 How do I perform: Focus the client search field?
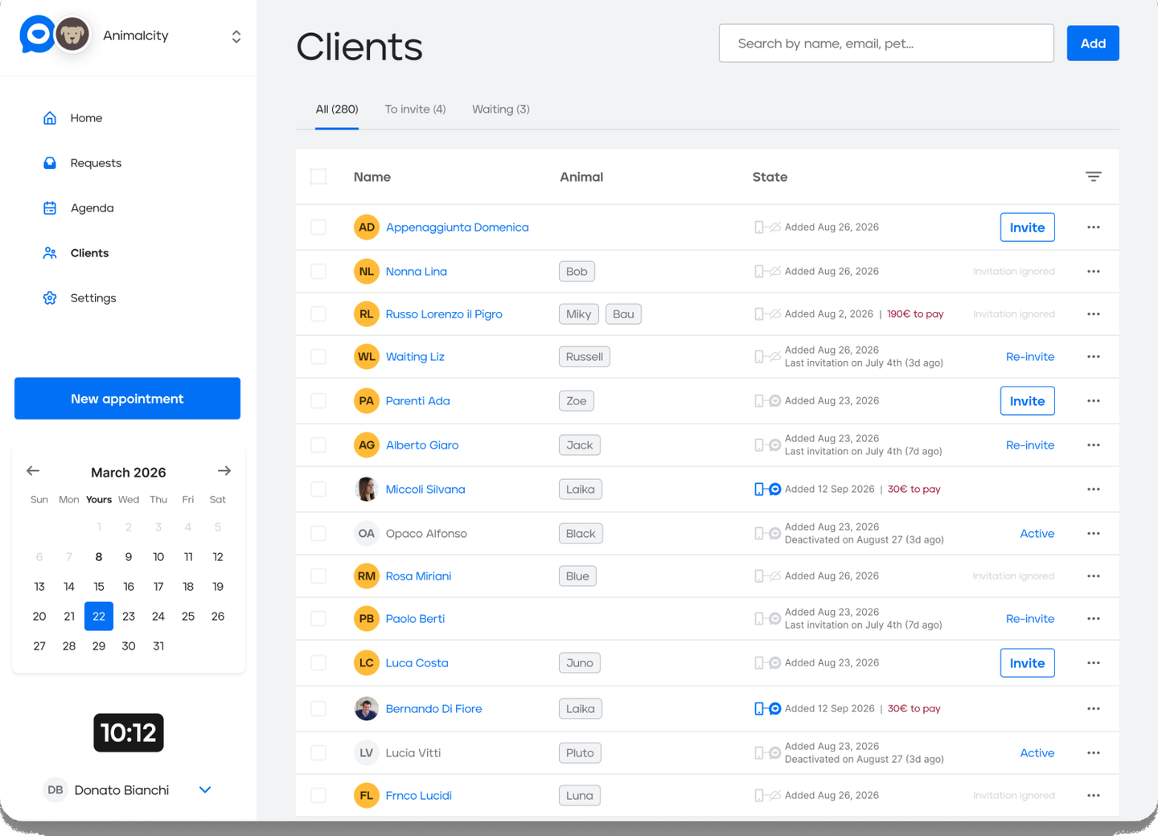coord(886,43)
